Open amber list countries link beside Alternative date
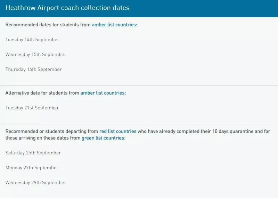The height and width of the screenshot is (198, 278). [103, 93]
